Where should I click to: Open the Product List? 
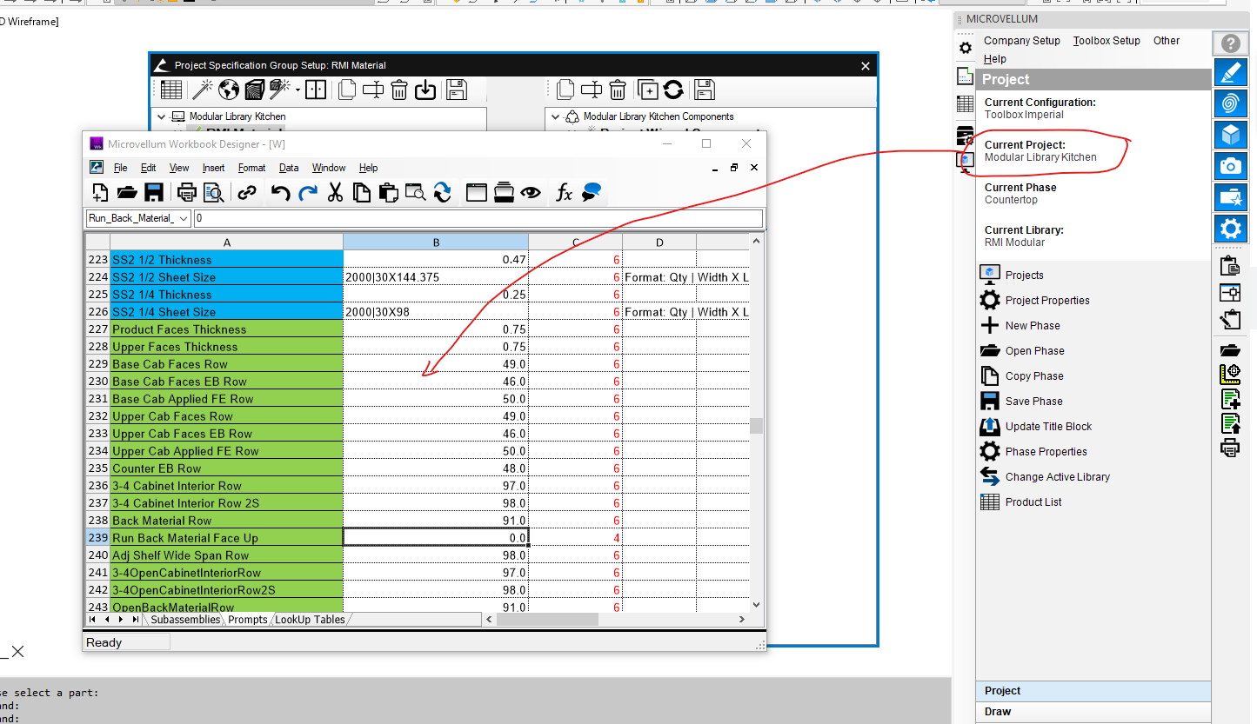(x=1033, y=501)
